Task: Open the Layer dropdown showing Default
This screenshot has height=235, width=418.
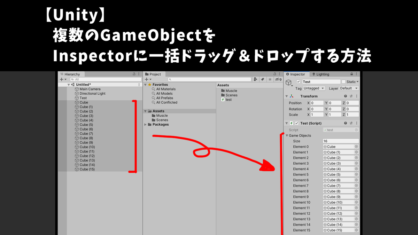Action: point(348,88)
